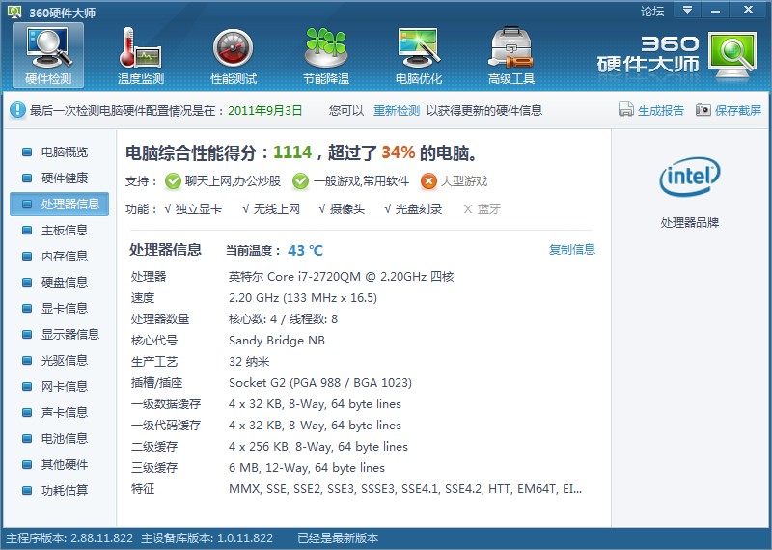
Task: Click the Intel processor brand logo
Action: pos(689,177)
